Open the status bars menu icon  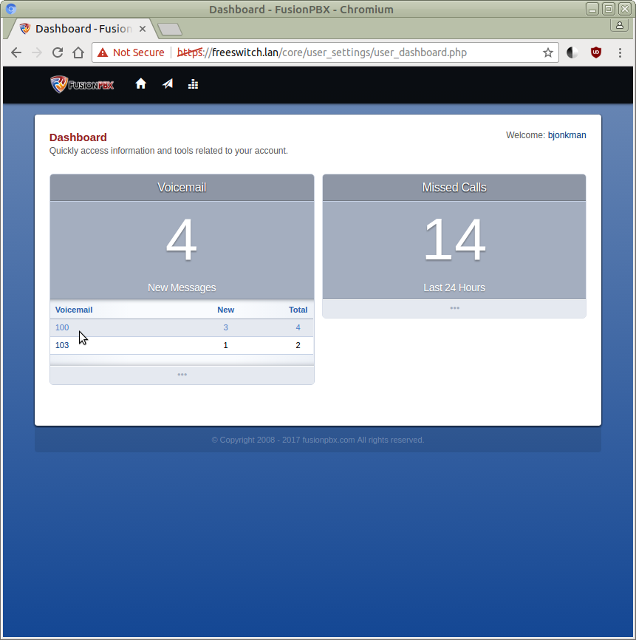(194, 84)
